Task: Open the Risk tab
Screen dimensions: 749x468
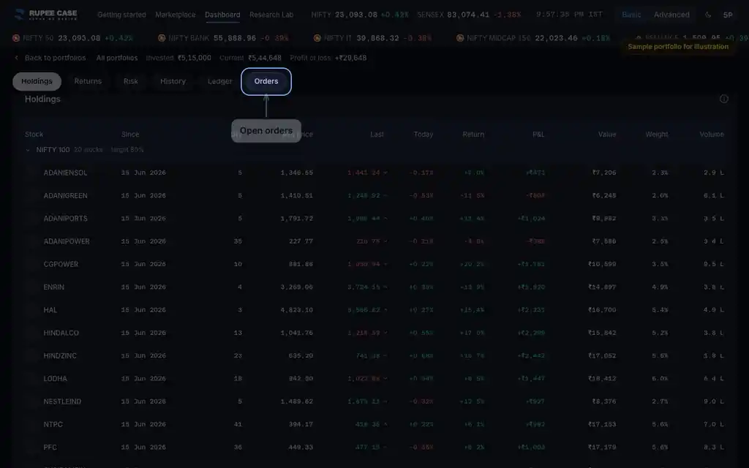Action: [130, 81]
